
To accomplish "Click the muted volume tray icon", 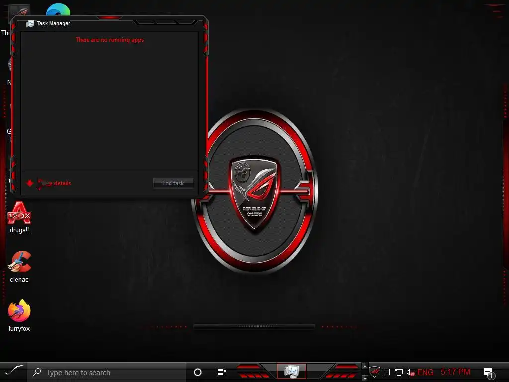I will [x=410, y=372].
